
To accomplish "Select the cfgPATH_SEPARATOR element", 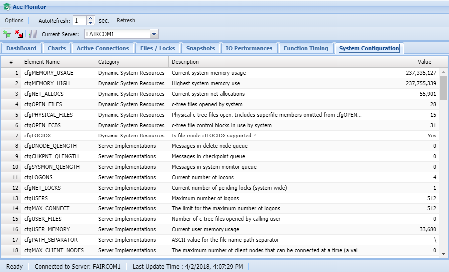I will click(x=51, y=240).
